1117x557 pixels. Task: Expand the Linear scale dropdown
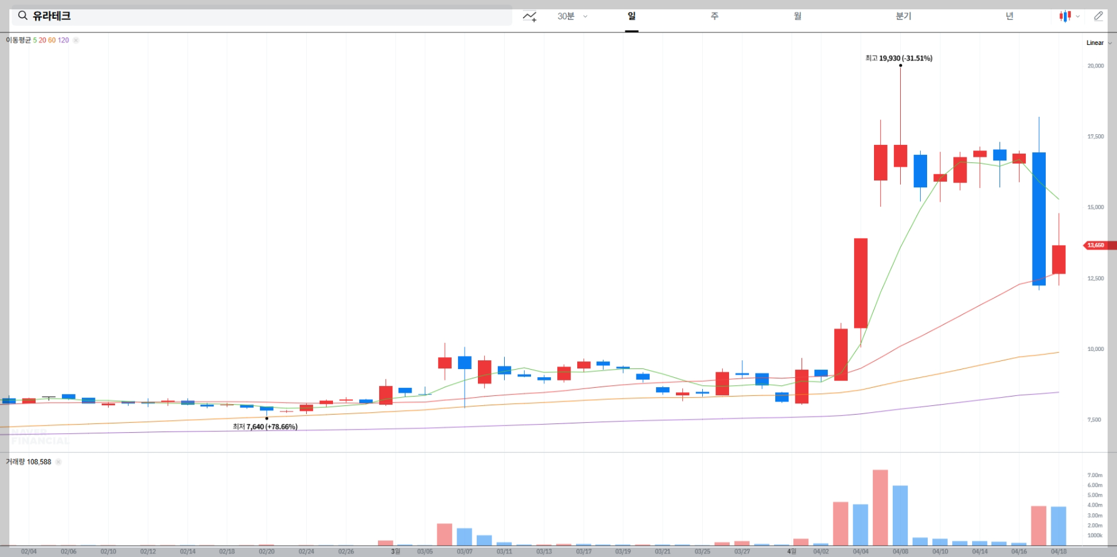(1099, 43)
